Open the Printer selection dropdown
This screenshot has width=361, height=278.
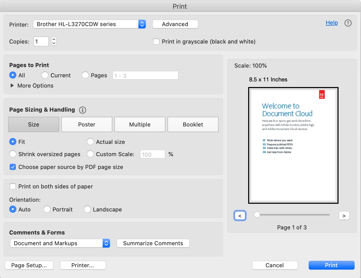point(89,24)
